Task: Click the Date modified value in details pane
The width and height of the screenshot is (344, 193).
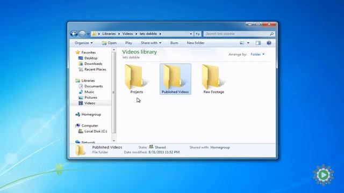Action: (x=164, y=152)
